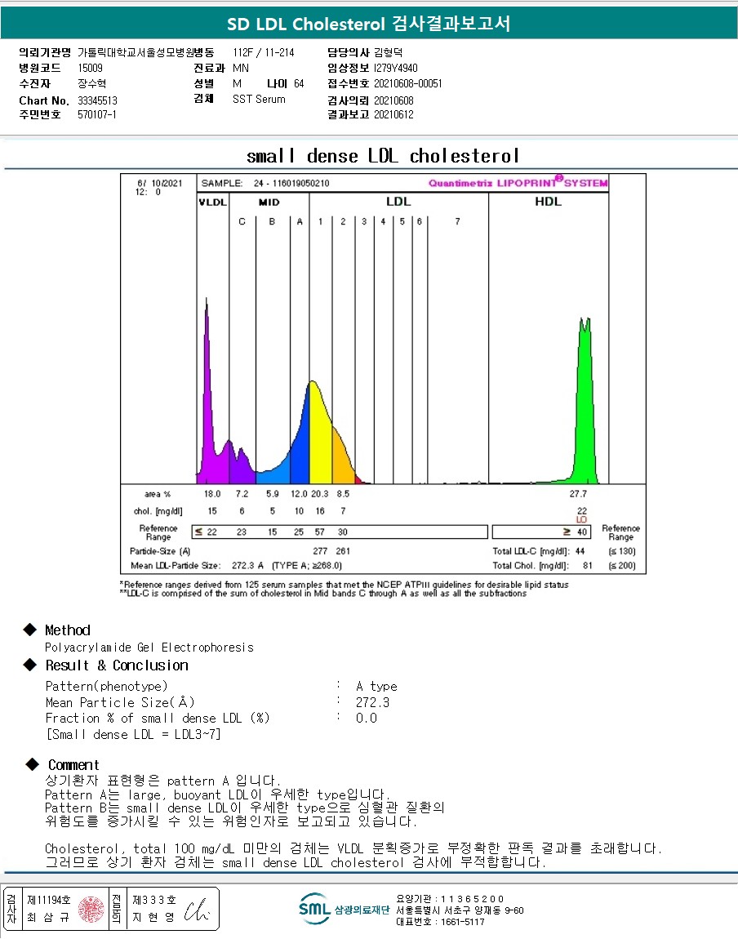738x939 pixels.
Task: Select sample ID 24 - 116019050210
Action: [x=291, y=183]
